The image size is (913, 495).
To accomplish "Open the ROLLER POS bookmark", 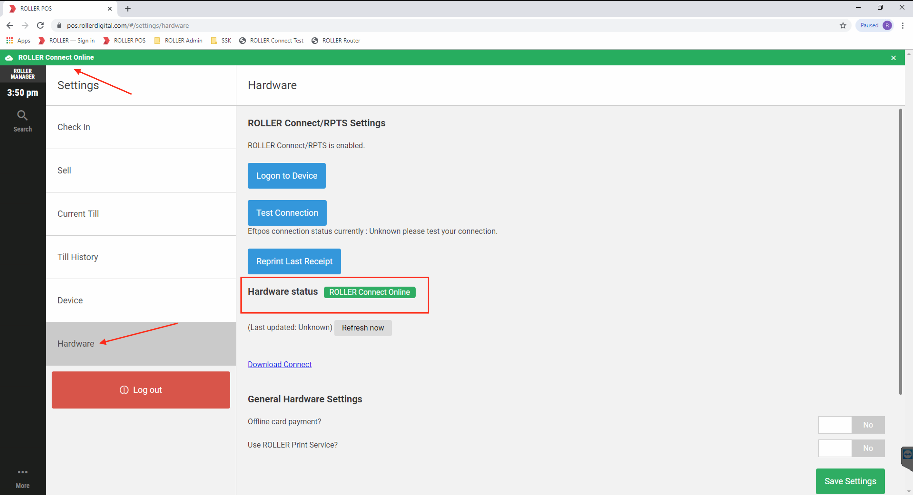I will coord(124,40).
